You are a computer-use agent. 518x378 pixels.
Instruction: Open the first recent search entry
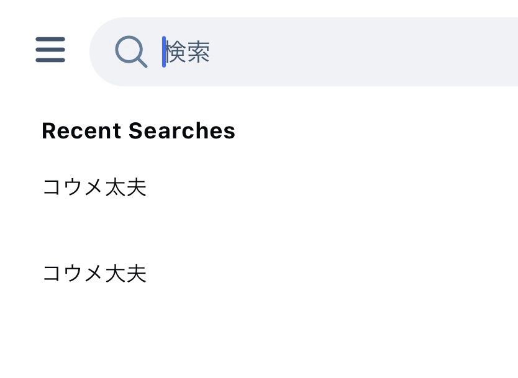pyautogui.click(x=94, y=187)
